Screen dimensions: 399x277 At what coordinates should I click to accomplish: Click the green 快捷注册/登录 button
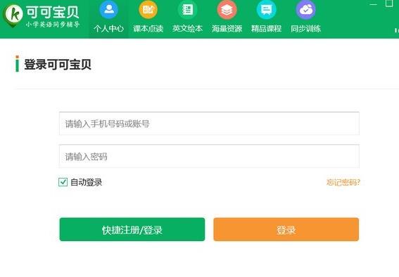pos(132,229)
